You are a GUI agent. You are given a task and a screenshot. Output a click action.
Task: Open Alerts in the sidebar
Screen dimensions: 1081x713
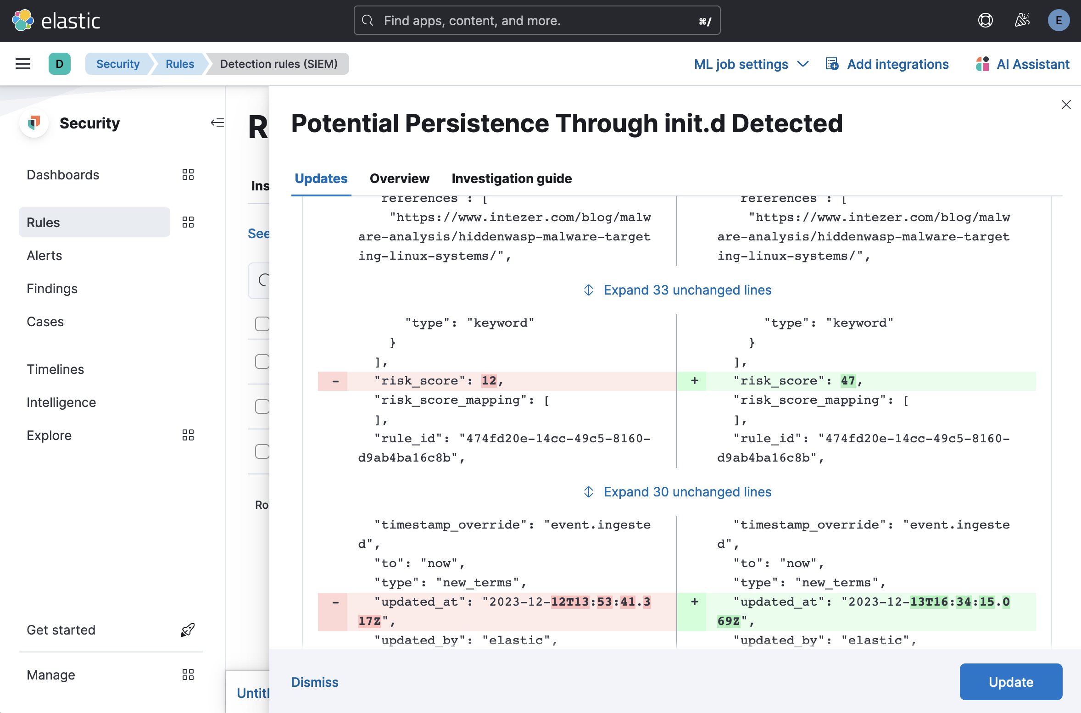pyautogui.click(x=45, y=256)
